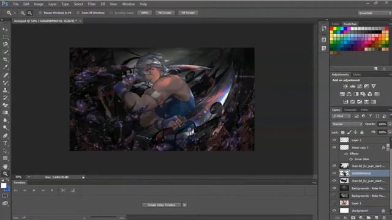Open the Essentials workspace dropdown
392x220 pixels.
[x=374, y=13]
